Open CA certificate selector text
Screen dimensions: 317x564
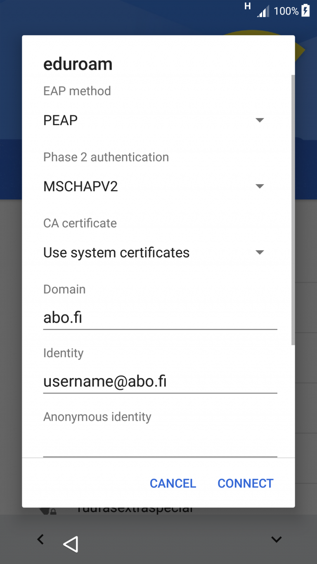(116, 252)
